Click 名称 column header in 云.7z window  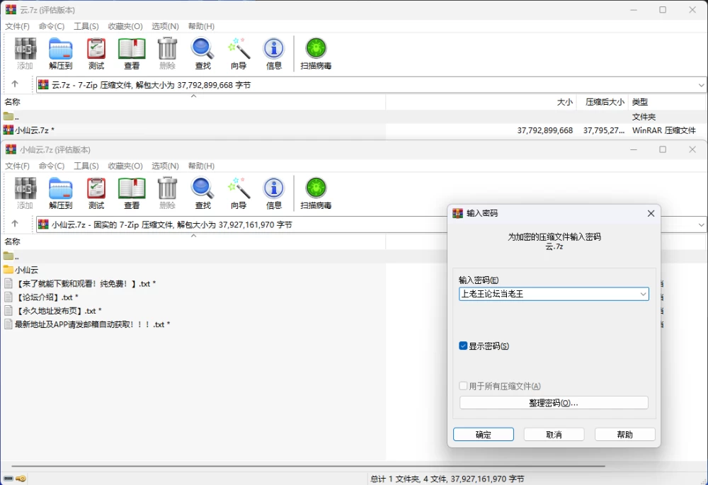click(x=193, y=102)
